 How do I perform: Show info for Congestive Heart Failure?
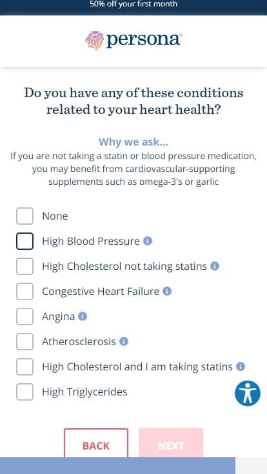pyautogui.click(x=167, y=291)
